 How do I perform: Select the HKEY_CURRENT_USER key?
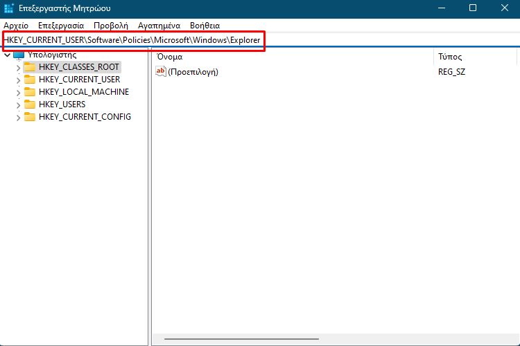pyautogui.click(x=79, y=80)
